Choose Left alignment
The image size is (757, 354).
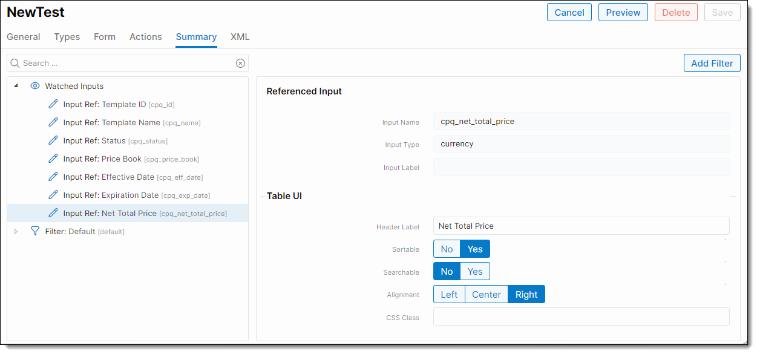pyautogui.click(x=449, y=294)
